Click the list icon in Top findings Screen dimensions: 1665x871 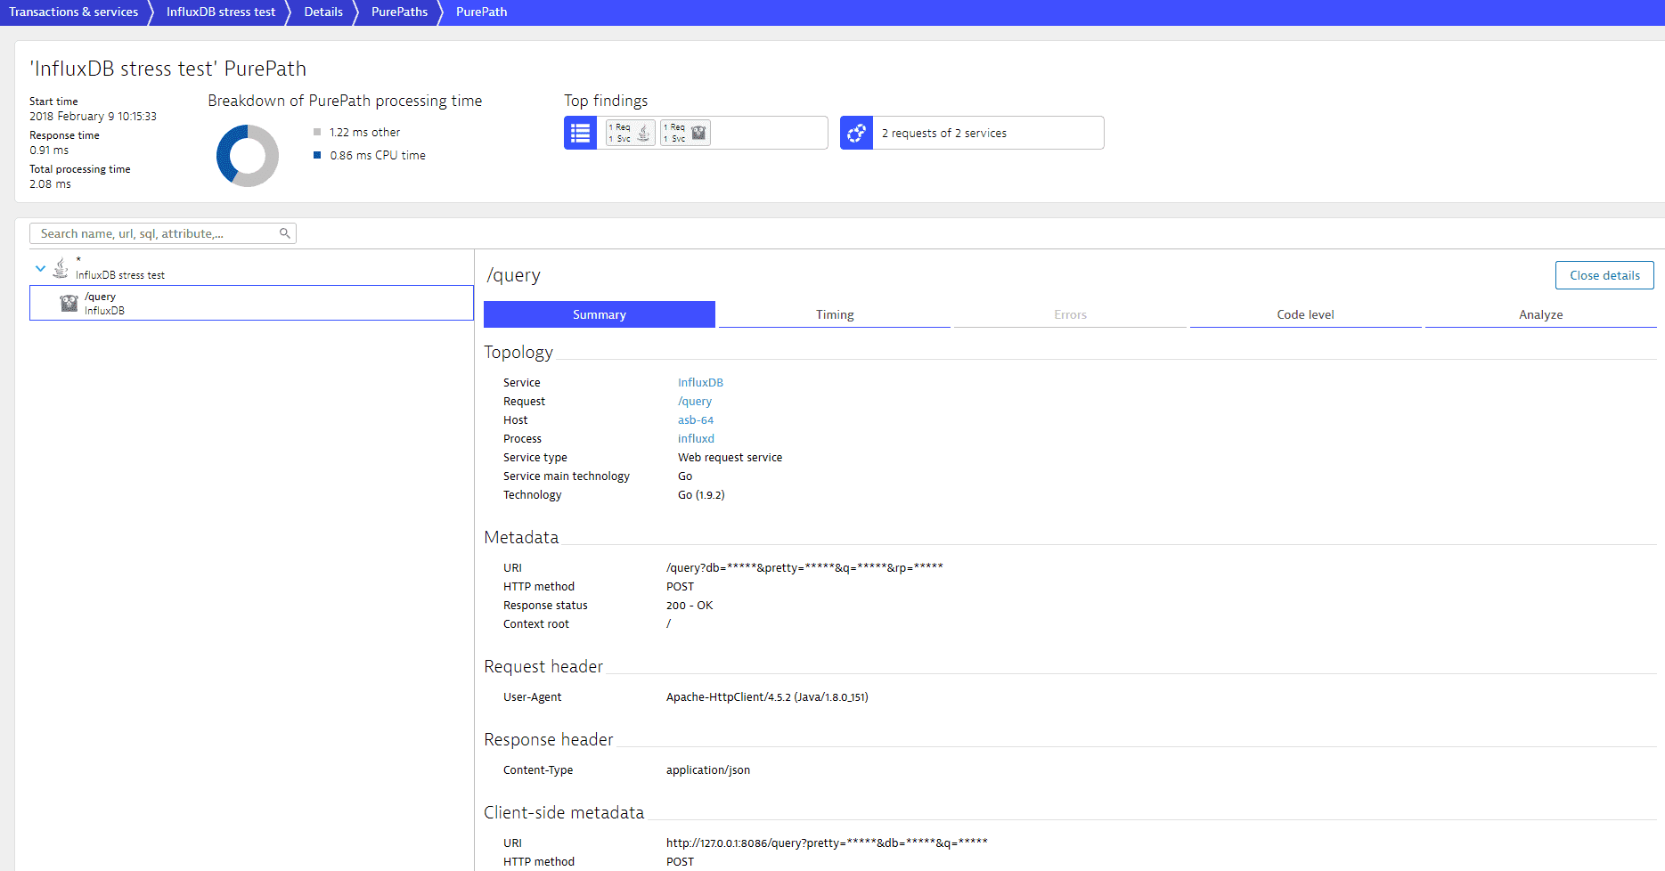coord(580,133)
